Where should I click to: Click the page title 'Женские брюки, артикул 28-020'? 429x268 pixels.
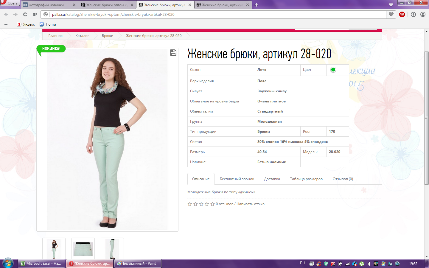[x=259, y=54]
